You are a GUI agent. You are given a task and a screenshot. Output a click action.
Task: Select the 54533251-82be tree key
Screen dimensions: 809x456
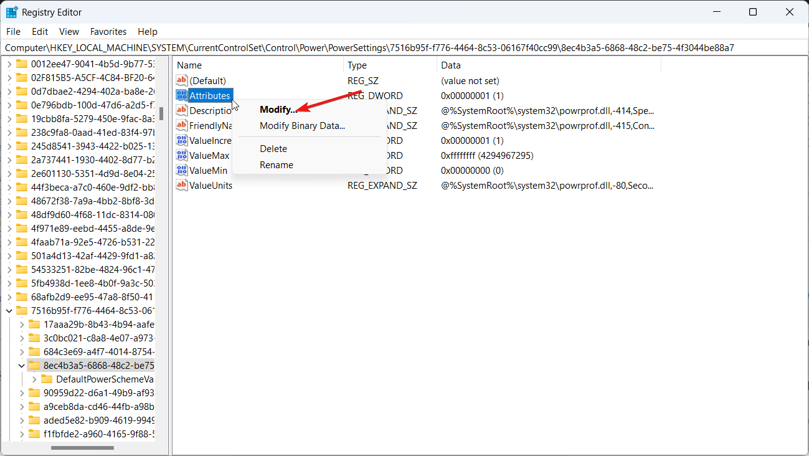pos(93,269)
